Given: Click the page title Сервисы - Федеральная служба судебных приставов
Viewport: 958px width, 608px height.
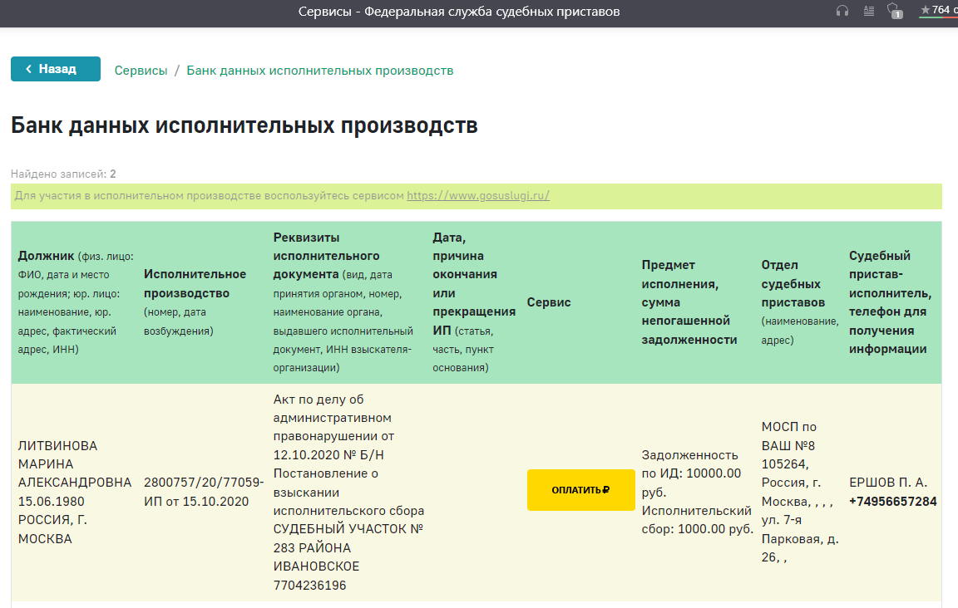Looking at the screenshot, I should 459,12.
